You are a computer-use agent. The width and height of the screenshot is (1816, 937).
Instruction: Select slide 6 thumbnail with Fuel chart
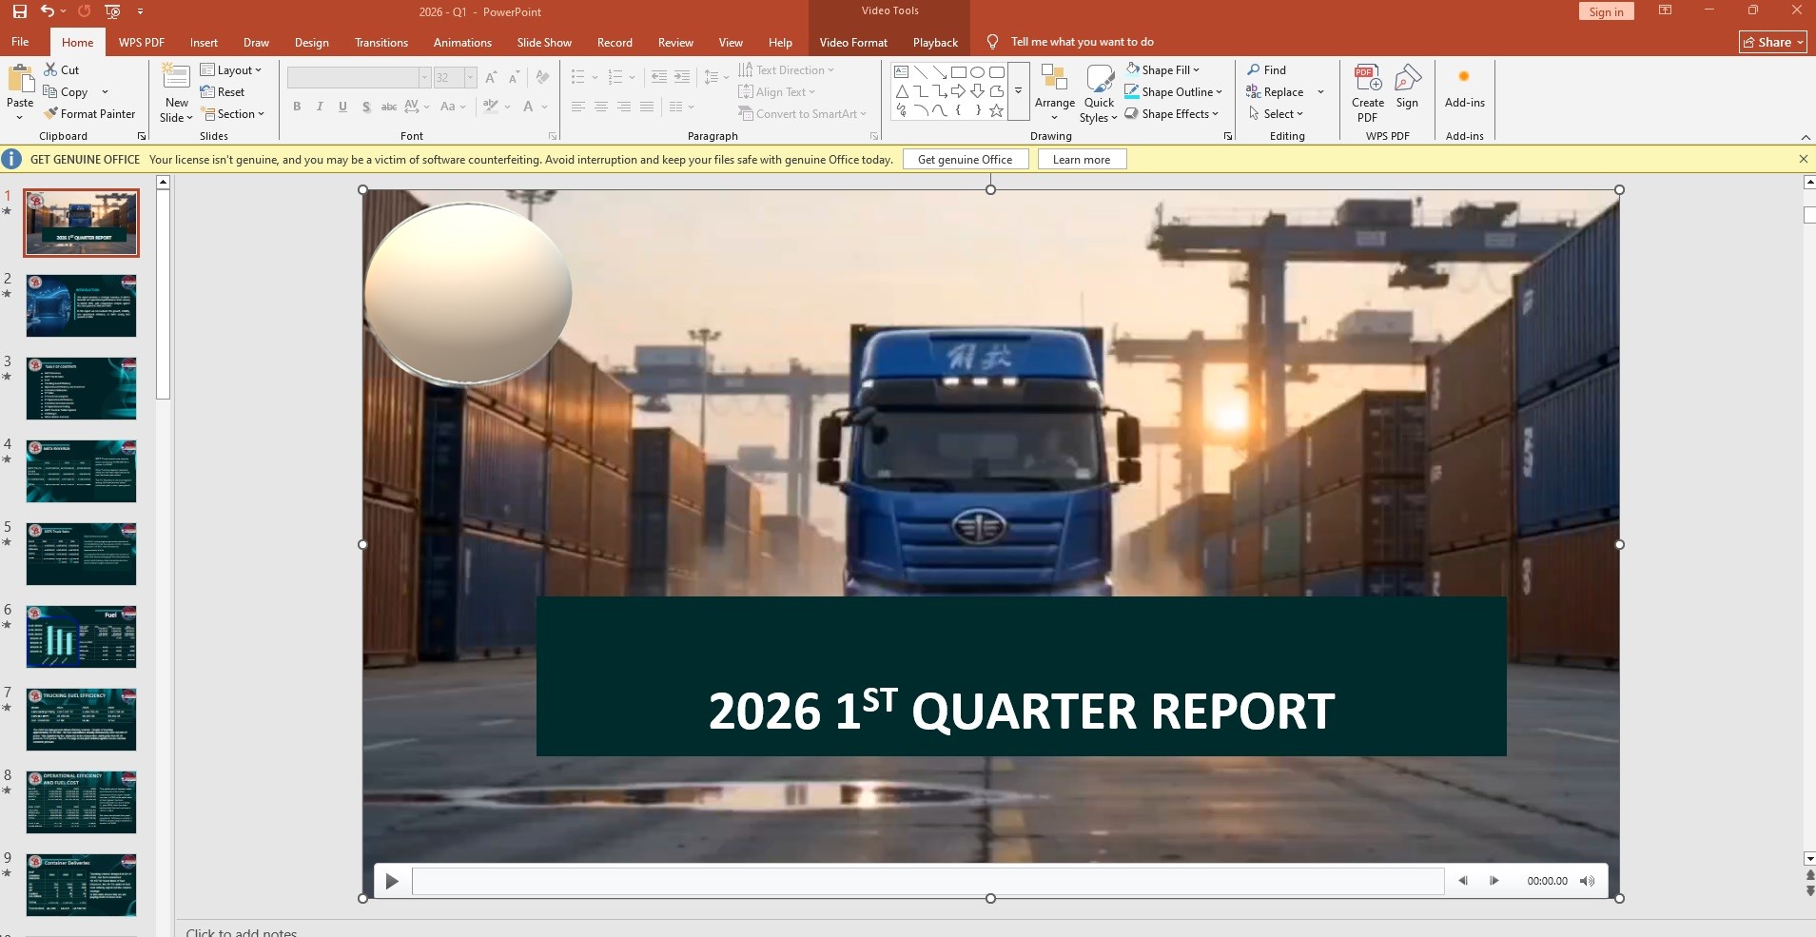[81, 636]
